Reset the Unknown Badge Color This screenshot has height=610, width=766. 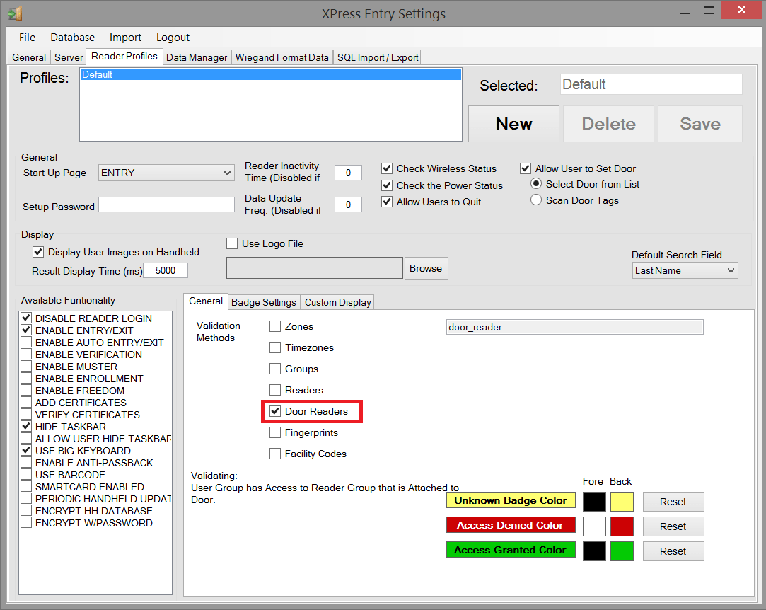(x=673, y=502)
